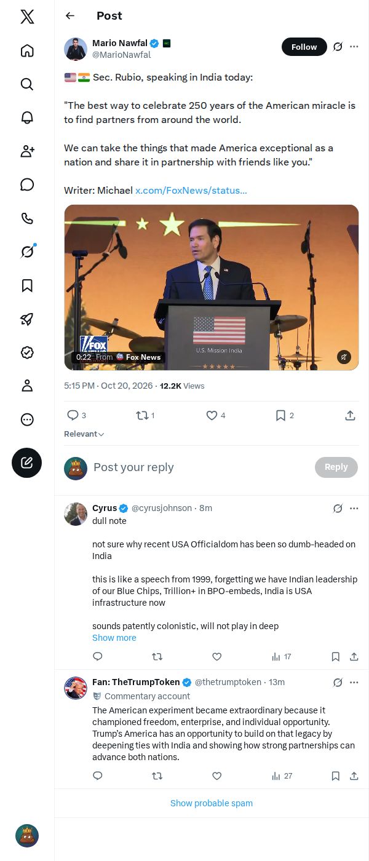The width and height of the screenshot is (369, 861).
Task: Click the compose post feather button
Action: click(x=27, y=463)
